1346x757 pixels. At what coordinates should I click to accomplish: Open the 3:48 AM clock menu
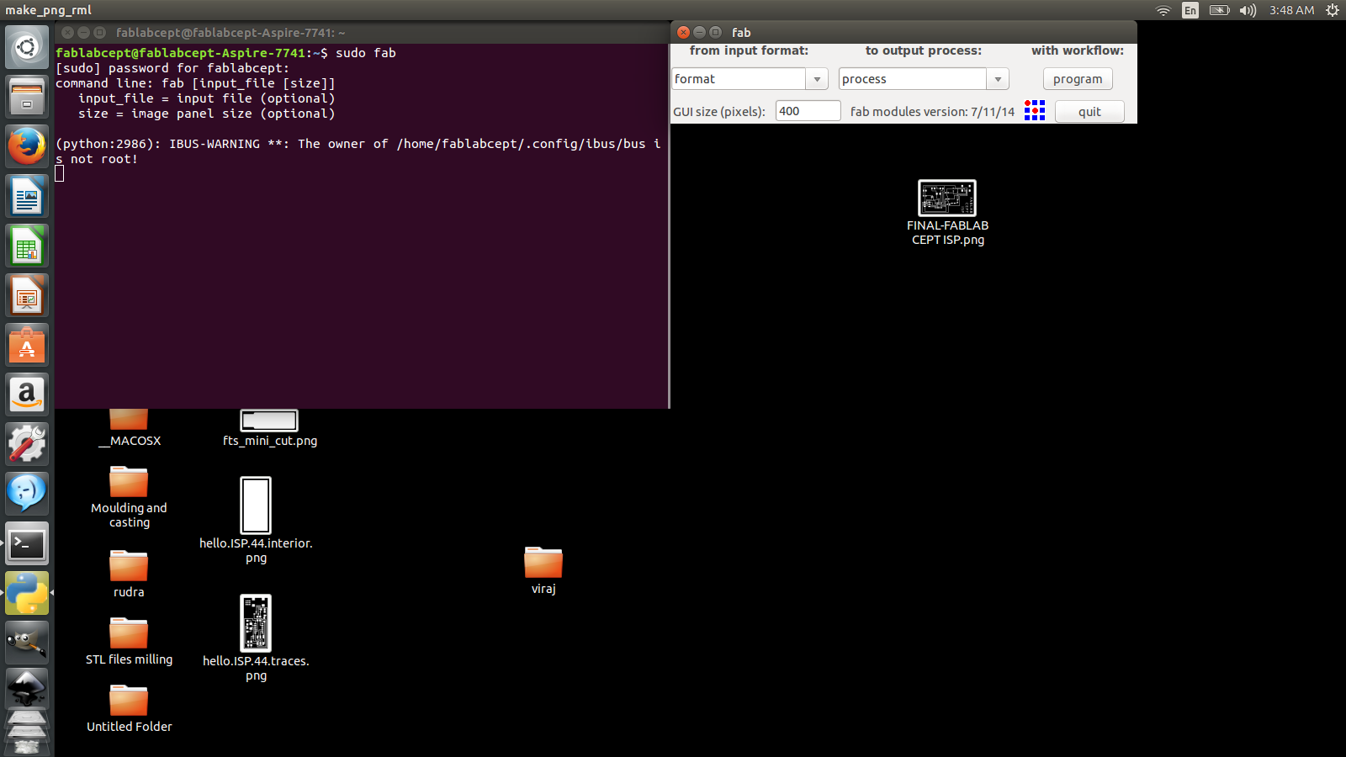[x=1291, y=10]
